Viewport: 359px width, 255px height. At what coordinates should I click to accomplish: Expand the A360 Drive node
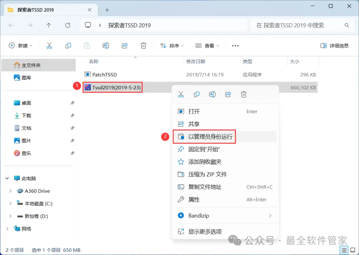click(x=10, y=191)
